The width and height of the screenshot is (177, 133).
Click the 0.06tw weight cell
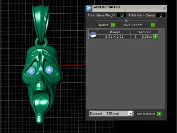tap(147, 37)
